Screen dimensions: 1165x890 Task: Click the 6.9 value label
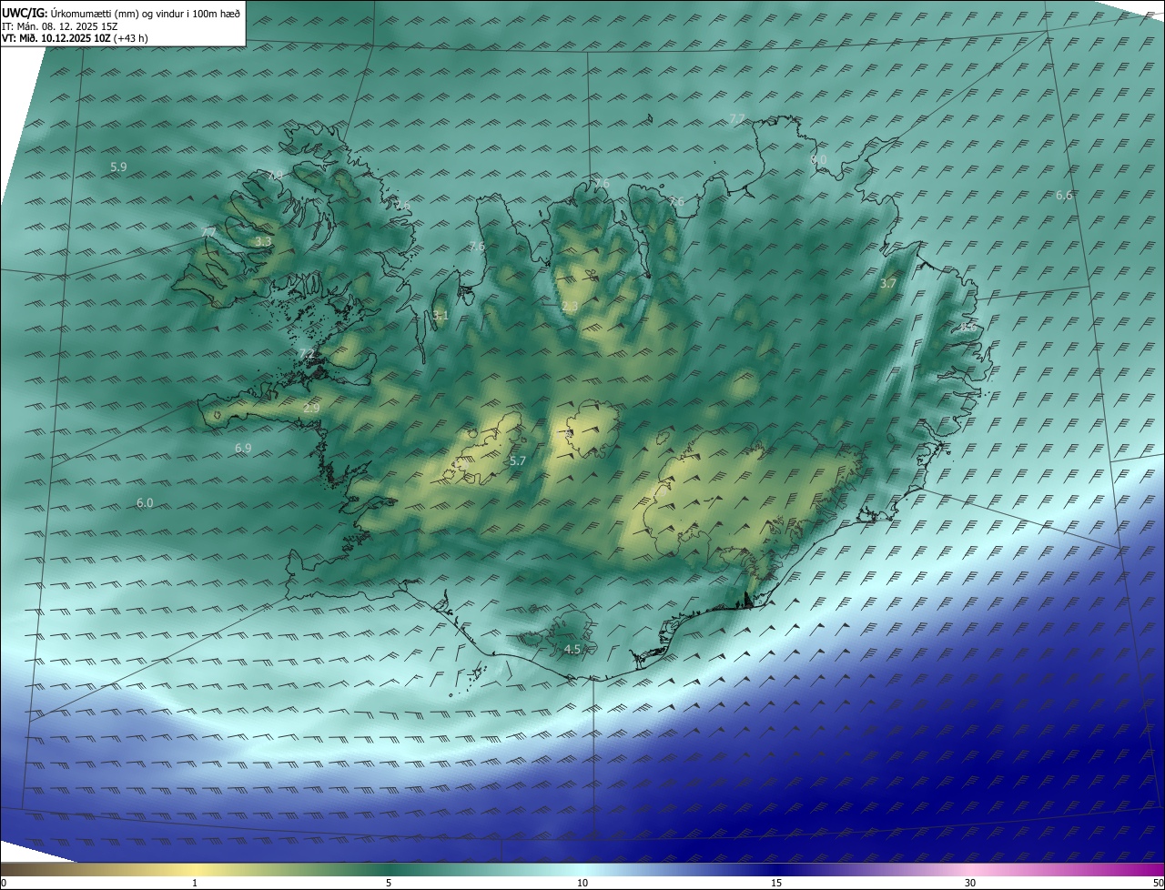(243, 448)
